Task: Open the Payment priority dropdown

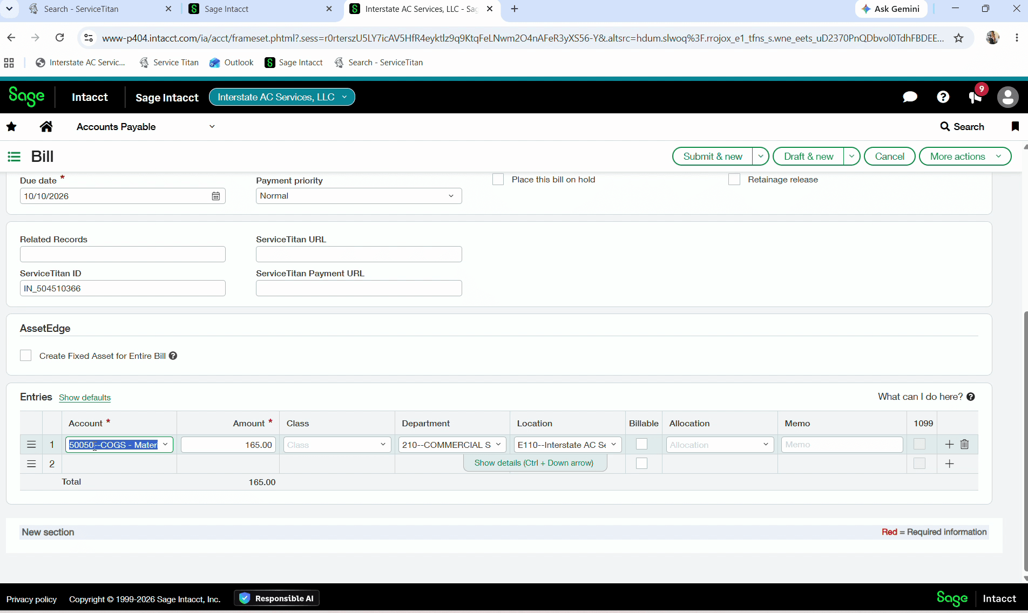Action: click(x=359, y=196)
